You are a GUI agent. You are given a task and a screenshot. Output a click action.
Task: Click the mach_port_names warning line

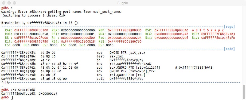click(61, 12)
